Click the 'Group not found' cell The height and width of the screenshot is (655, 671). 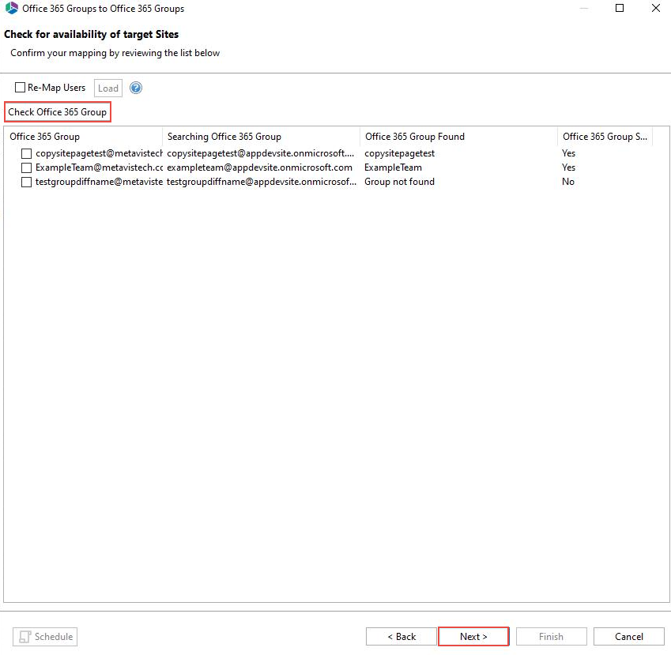click(x=399, y=182)
